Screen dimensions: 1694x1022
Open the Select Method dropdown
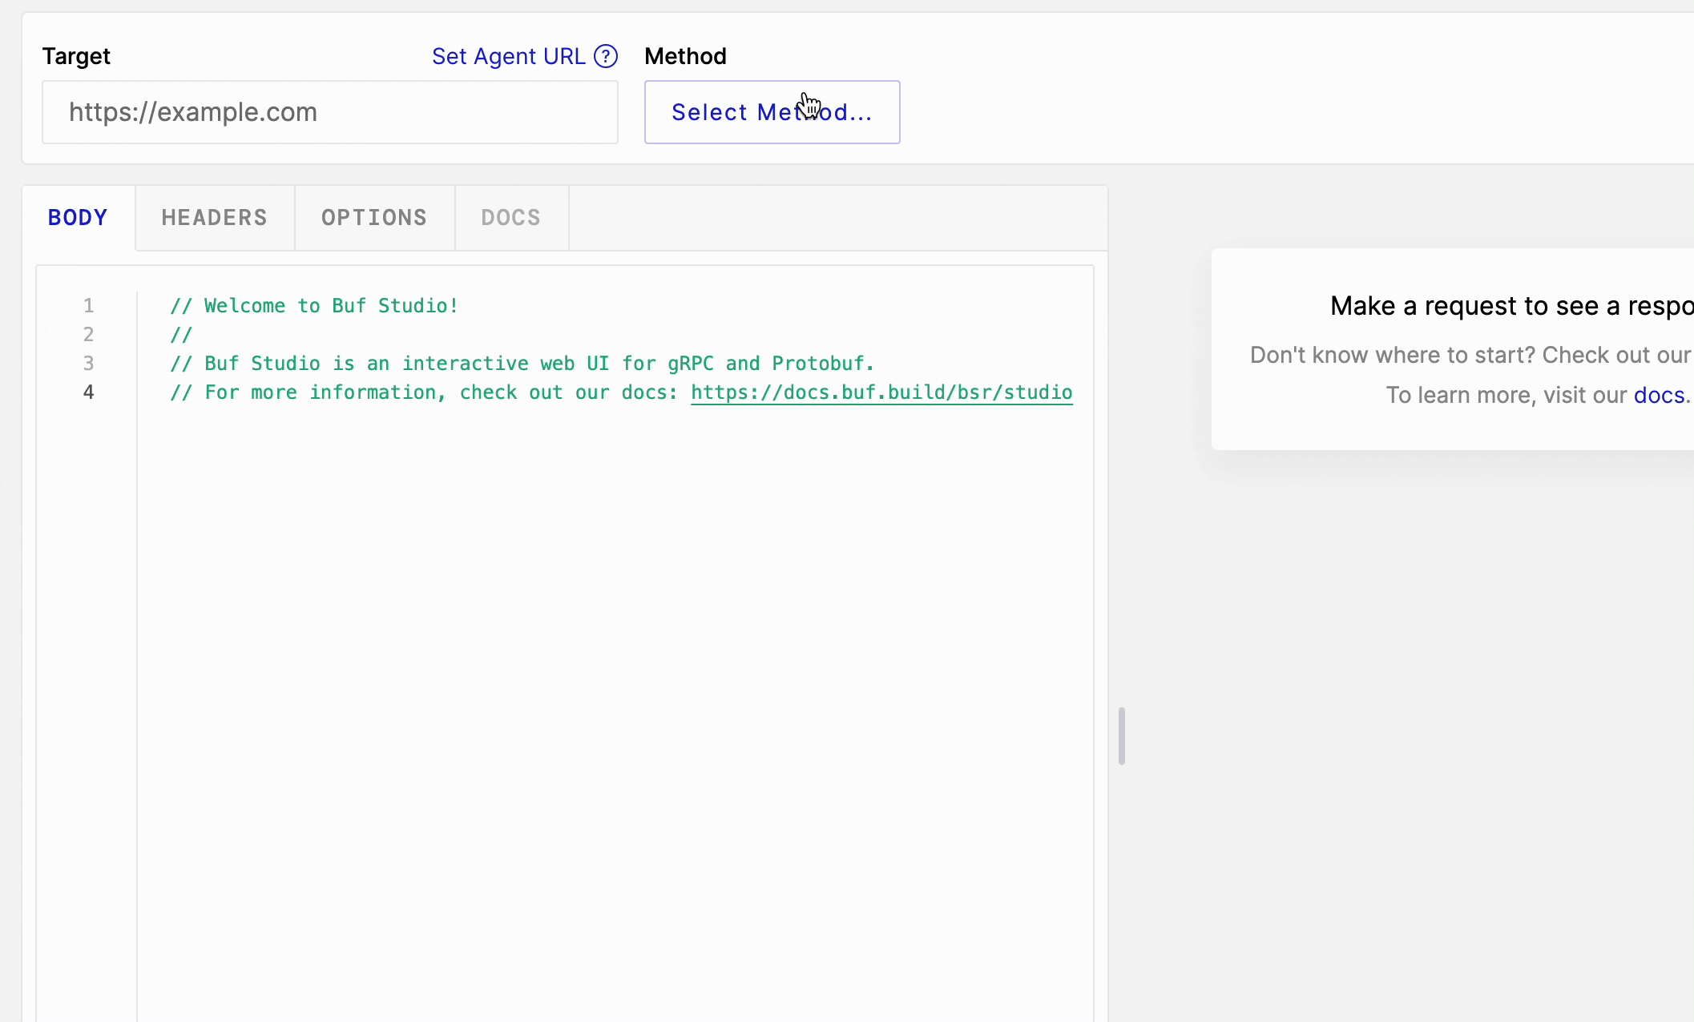(x=772, y=112)
